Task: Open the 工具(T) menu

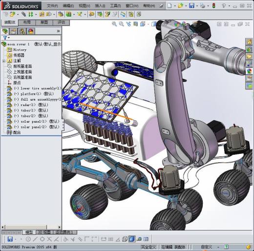Action: [x=115, y=6]
